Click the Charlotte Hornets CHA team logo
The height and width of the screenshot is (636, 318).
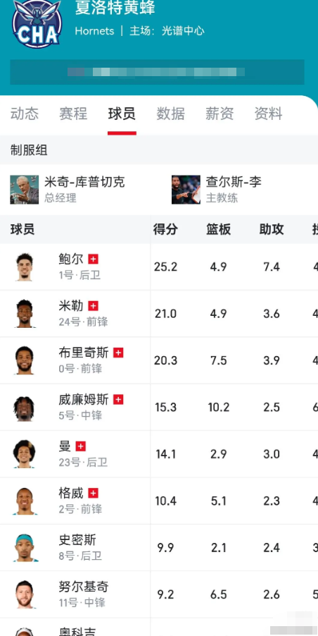pyautogui.click(x=37, y=23)
